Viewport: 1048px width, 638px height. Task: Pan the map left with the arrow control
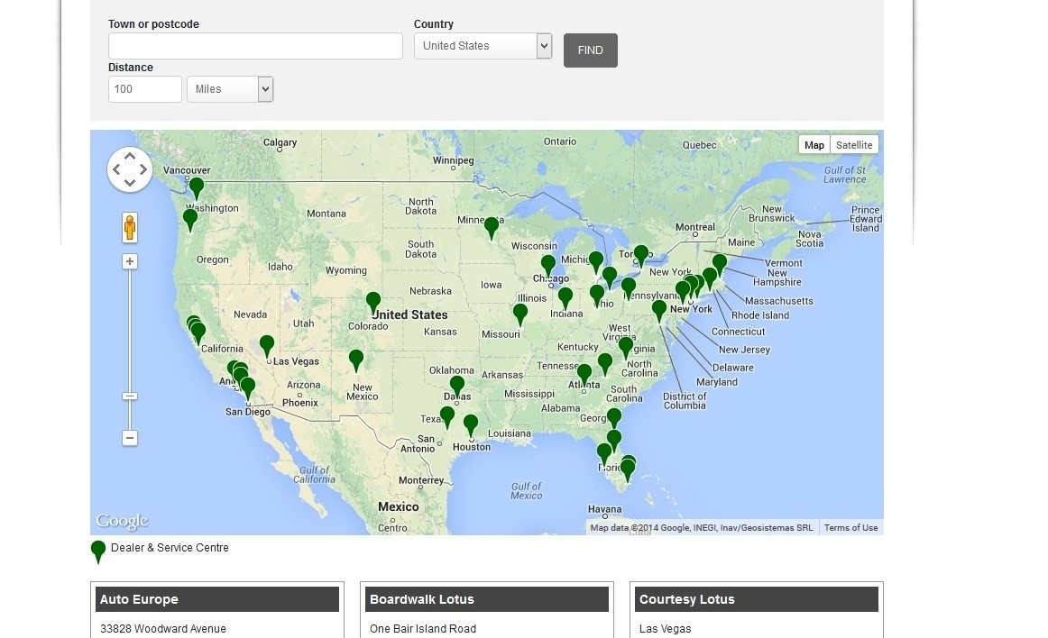116,169
